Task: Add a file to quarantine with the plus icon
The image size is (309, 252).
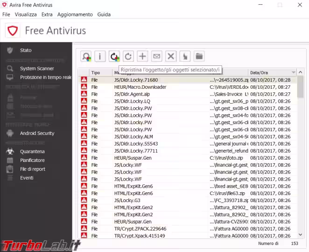Action: pos(142,56)
